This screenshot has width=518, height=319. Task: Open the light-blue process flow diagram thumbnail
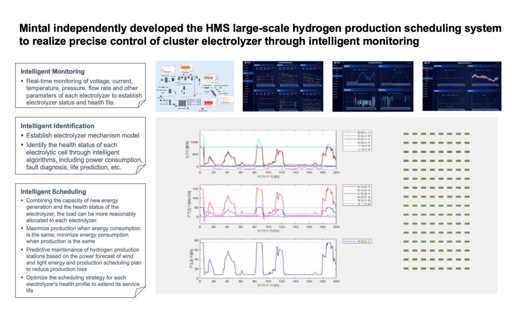click(195, 86)
